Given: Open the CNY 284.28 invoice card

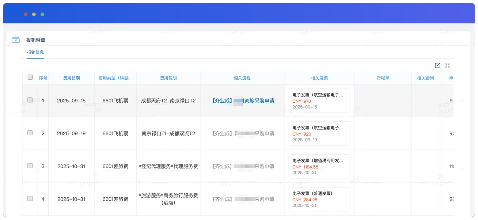Looking at the screenshot, I should [x=319, y=200].
